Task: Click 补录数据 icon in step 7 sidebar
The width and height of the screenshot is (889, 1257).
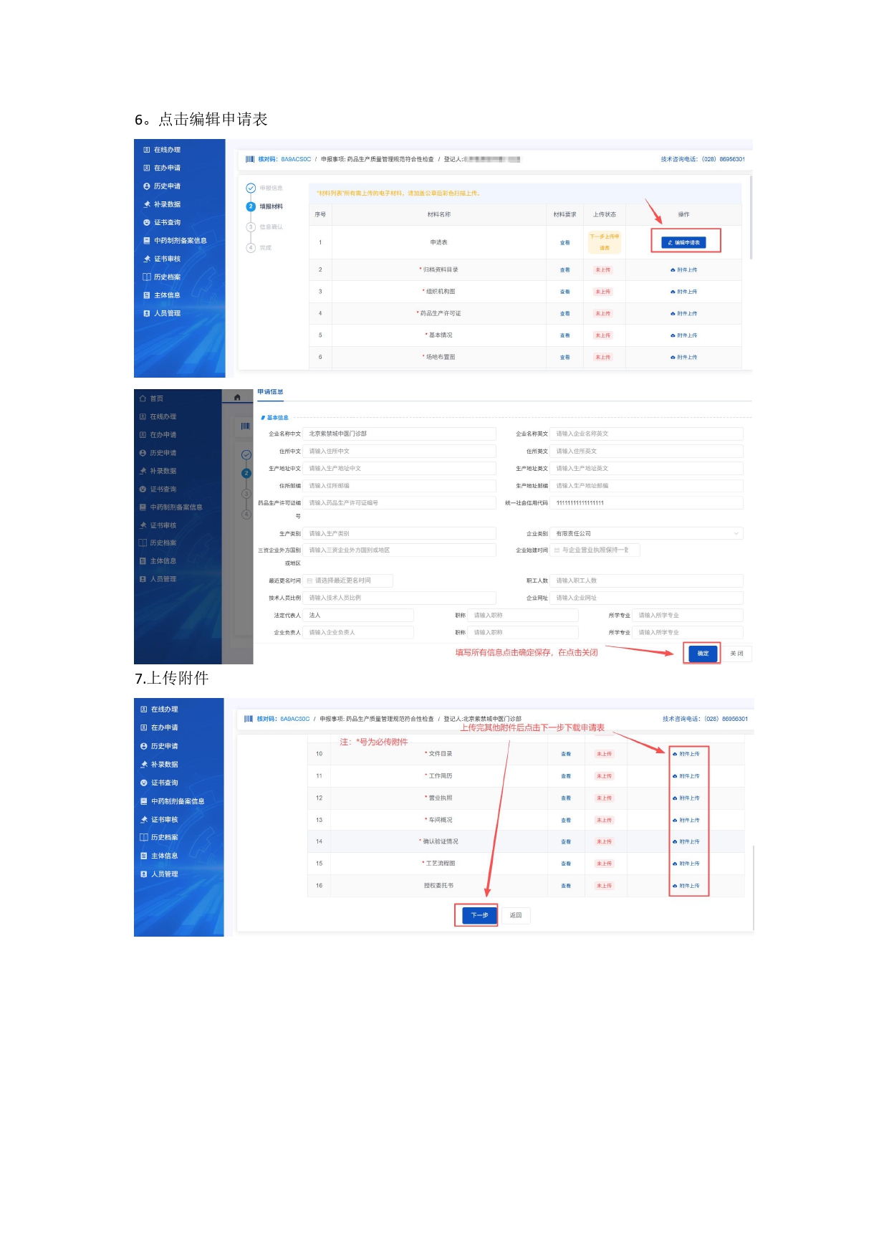Action: [144, 765]
